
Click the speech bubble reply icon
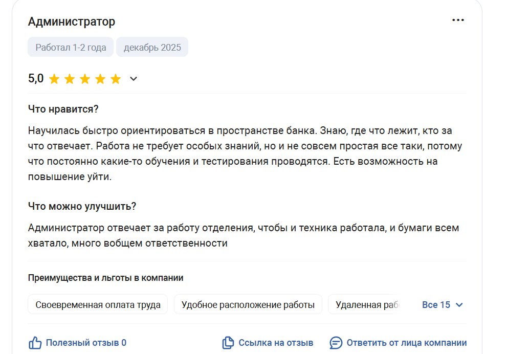(x=336, y=343)
